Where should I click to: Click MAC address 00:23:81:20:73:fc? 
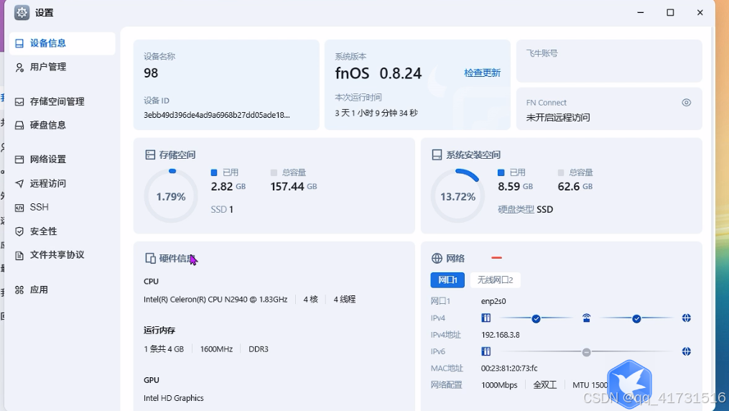pyautogui.click(x=509, y=368)
